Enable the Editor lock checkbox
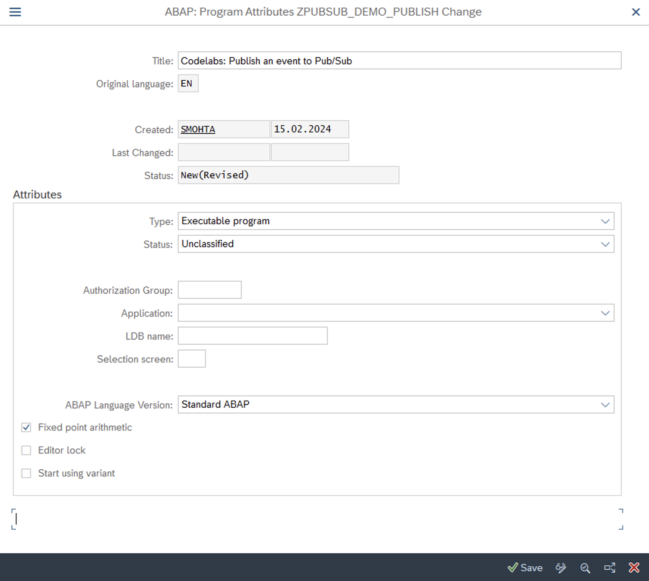Screen dimensions: 649x581 tap(26, 450)
